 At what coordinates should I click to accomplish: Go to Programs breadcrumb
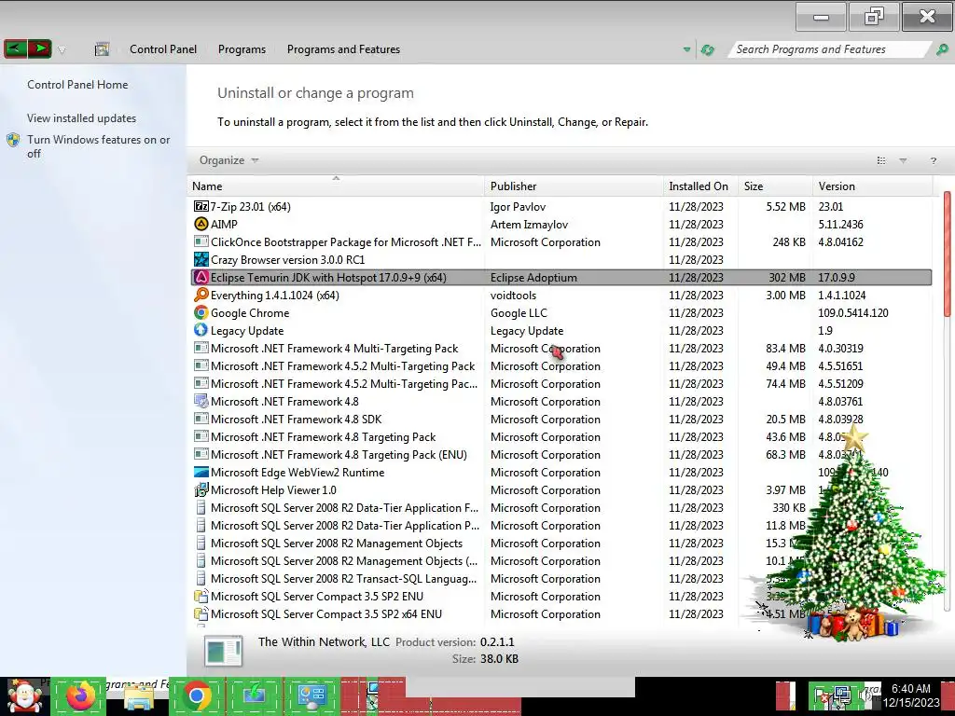click(x=242, y=49)
